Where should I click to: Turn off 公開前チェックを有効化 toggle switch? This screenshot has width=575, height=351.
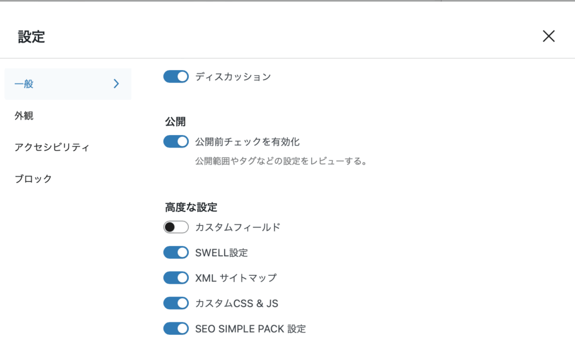[x=176, y=142]
